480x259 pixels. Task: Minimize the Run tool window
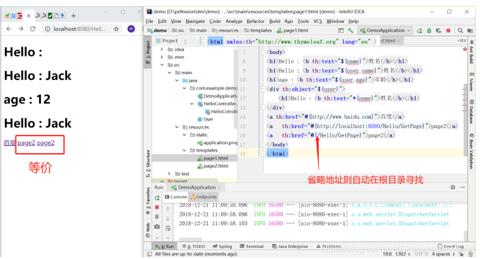462,187
